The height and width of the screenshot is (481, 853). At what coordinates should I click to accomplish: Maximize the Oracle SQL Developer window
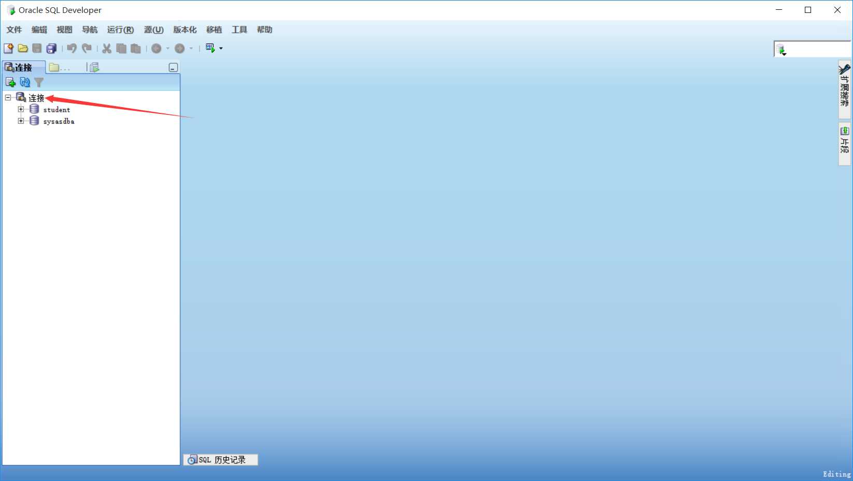click(808, 10)
